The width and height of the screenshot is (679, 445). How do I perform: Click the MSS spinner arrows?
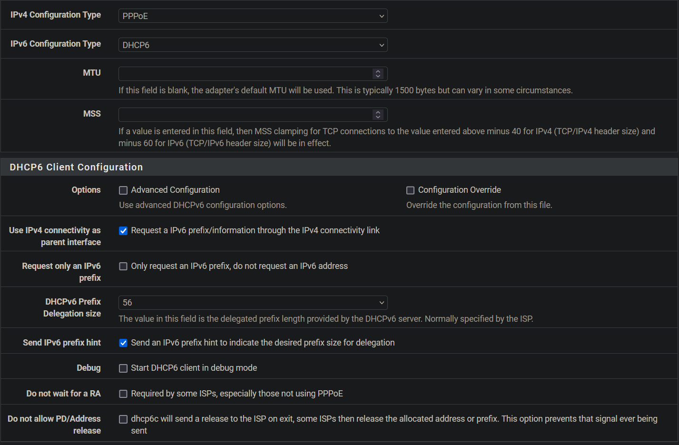tap(378, 115)
